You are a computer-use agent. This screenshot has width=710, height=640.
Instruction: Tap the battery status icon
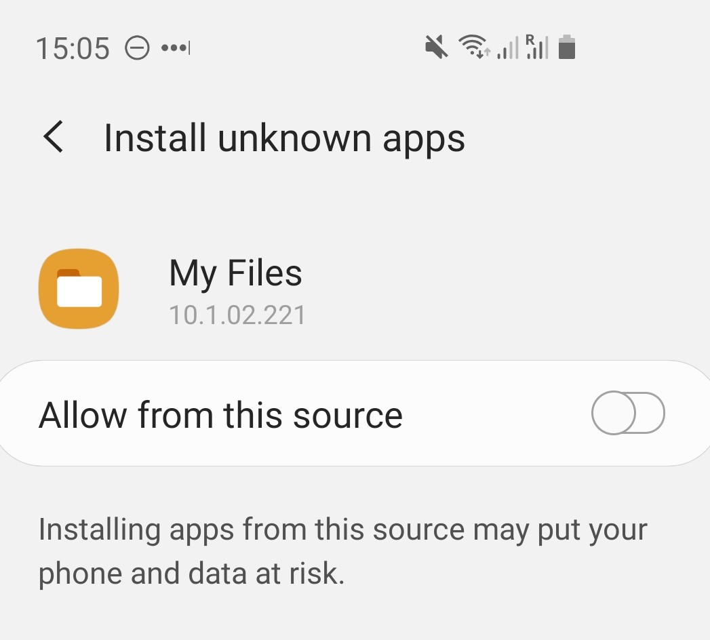tap(567, 47)
